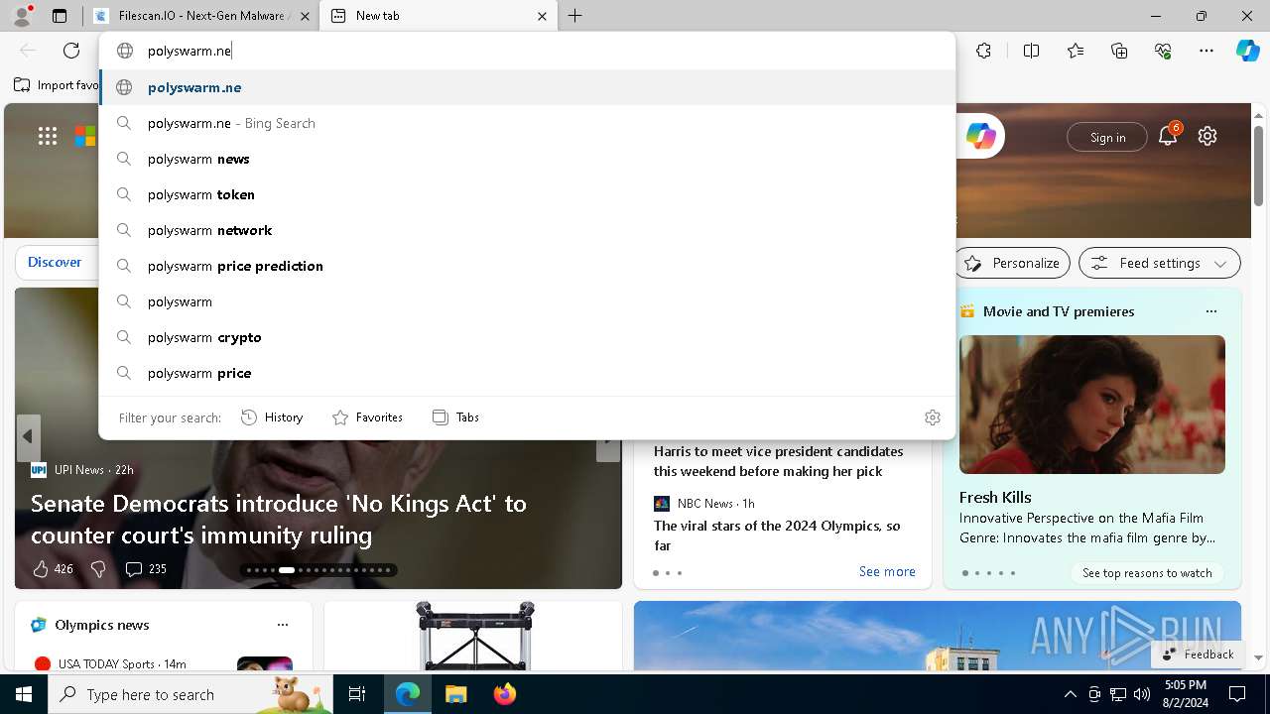Choose polyswarm news suggestion
Image resolution: width=1270 pixels, height=714 pixels.
(527, 159)
